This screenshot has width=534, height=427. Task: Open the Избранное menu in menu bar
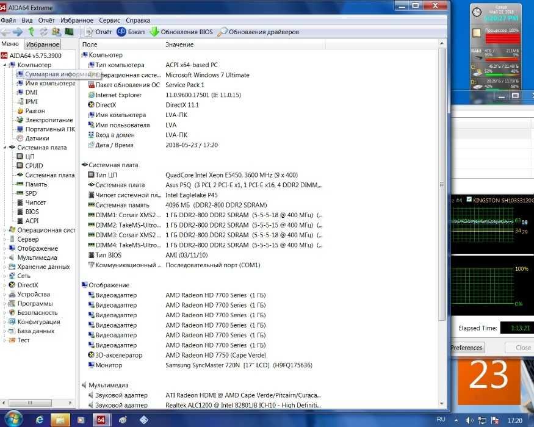[x=77, y=20]
